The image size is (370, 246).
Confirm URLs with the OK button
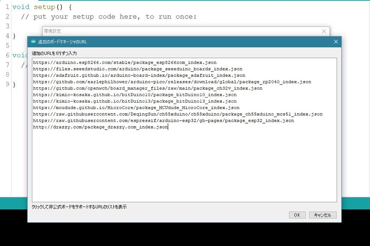tap(297, 215)
